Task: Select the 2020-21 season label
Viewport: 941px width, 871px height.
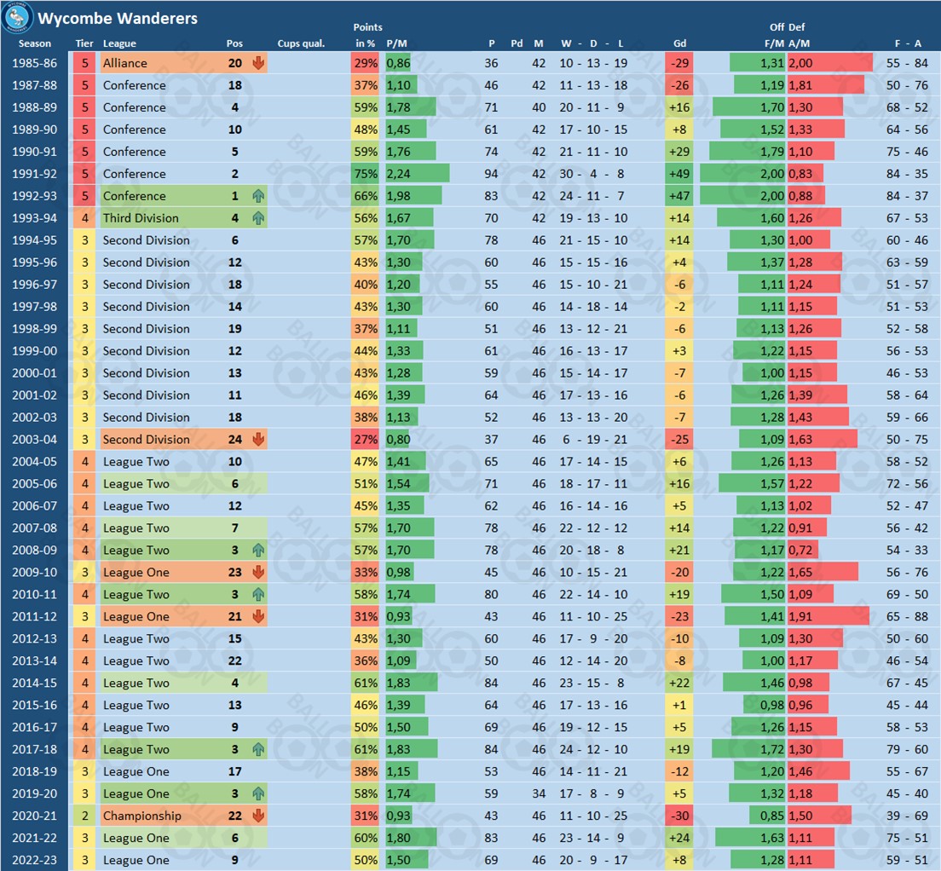Action: point(35,816)
